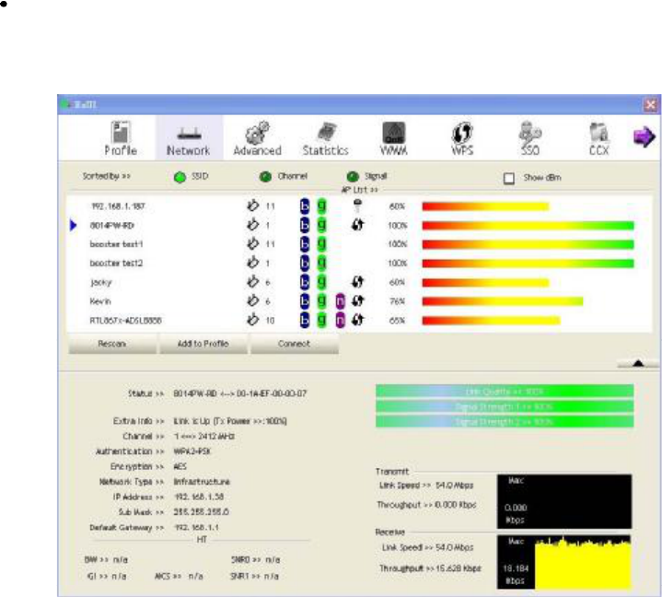The height and width of the screenshot is (597, 662).
Task: Click the green g icon in booster test2 row
Action: point(321,263)
